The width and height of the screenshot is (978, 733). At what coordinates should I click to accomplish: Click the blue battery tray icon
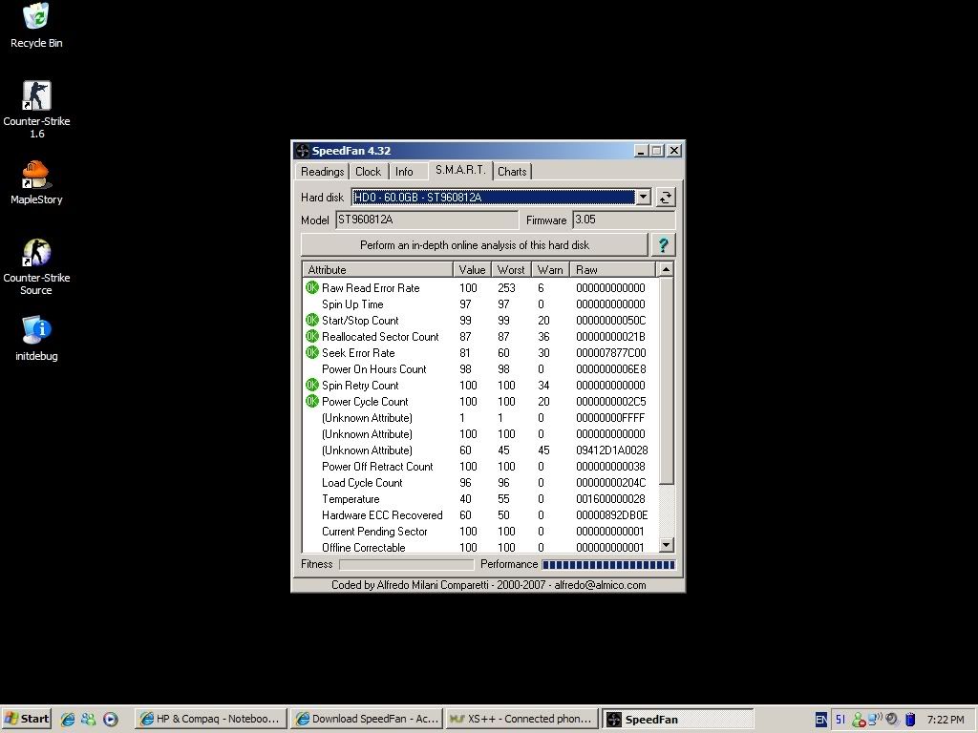click(x=910, y=720)
